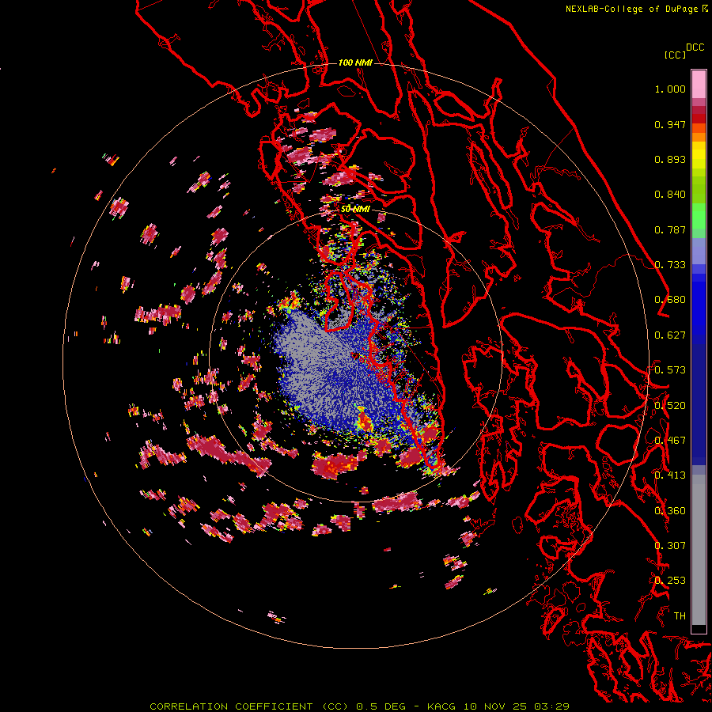The width and height of the screenshot is (712, 712).
Task: Pick the gray segment of color bar
Action: coord(699,550)
